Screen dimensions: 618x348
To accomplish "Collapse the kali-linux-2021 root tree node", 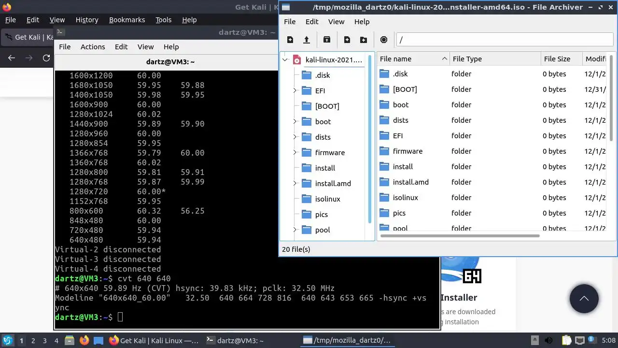I will coord(285,60).
